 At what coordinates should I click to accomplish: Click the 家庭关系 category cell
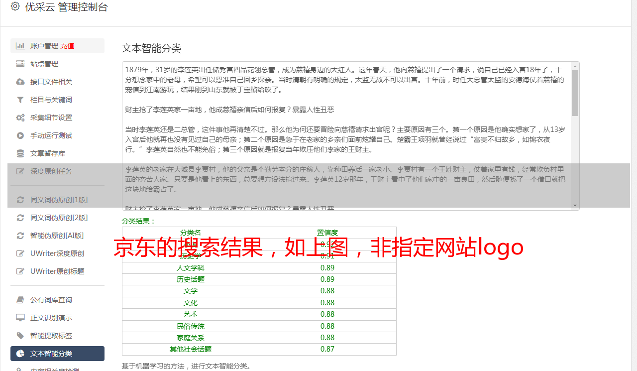pos(191,338)
